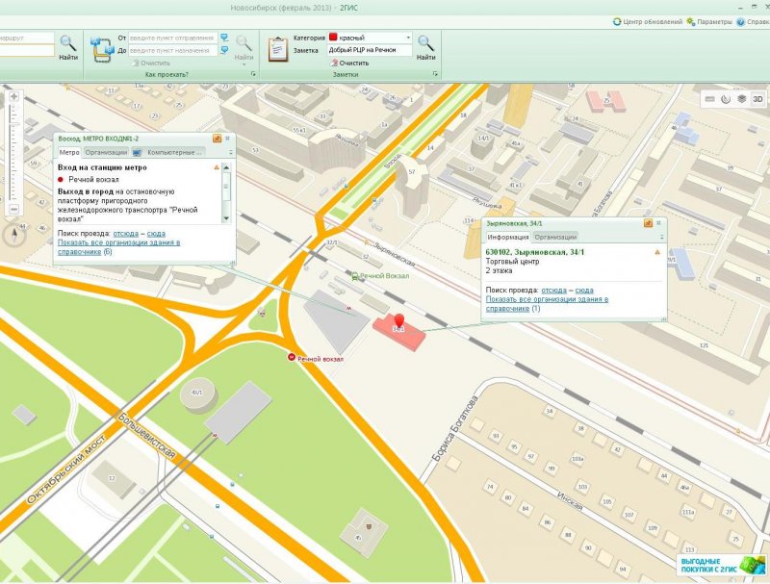Open Справка help
Viewport: 770px width, 584px height.
(x=753, y=21)
